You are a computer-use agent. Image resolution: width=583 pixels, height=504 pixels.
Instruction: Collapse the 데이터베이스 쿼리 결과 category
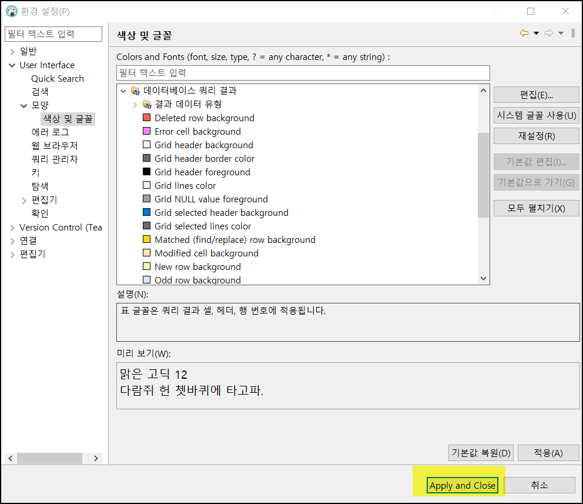pyautogui.click(x=123, y=91)
